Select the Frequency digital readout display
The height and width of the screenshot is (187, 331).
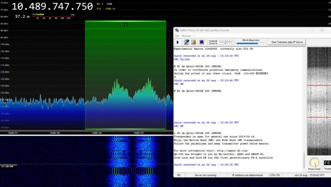tap(327, 163)
